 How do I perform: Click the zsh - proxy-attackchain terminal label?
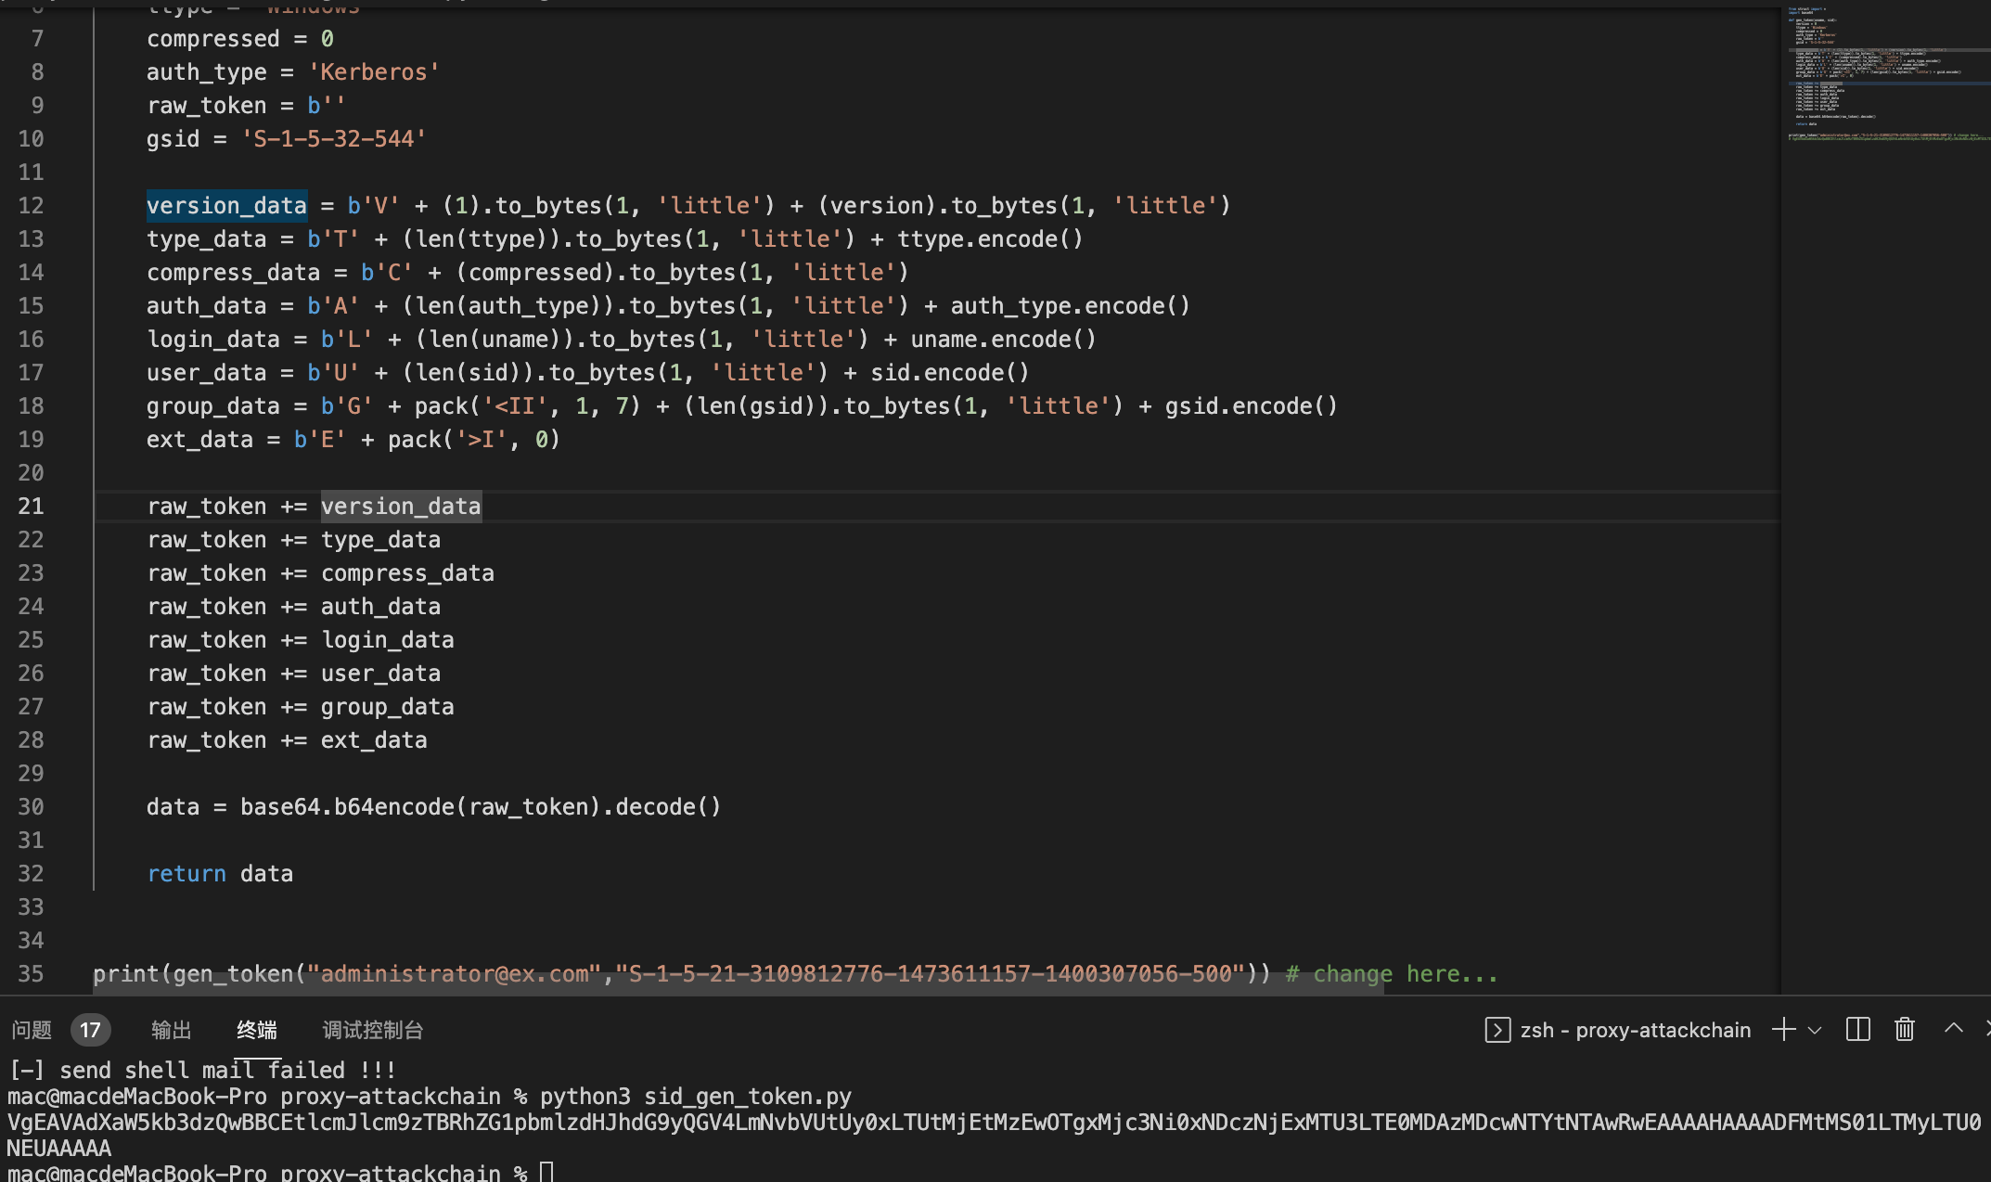1635,1030
